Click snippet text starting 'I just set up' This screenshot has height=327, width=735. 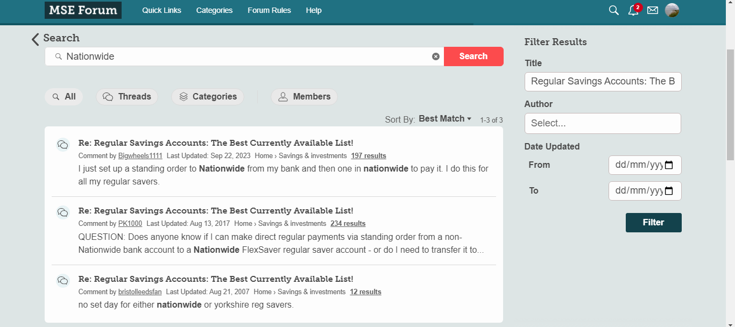tap(284, 175)
